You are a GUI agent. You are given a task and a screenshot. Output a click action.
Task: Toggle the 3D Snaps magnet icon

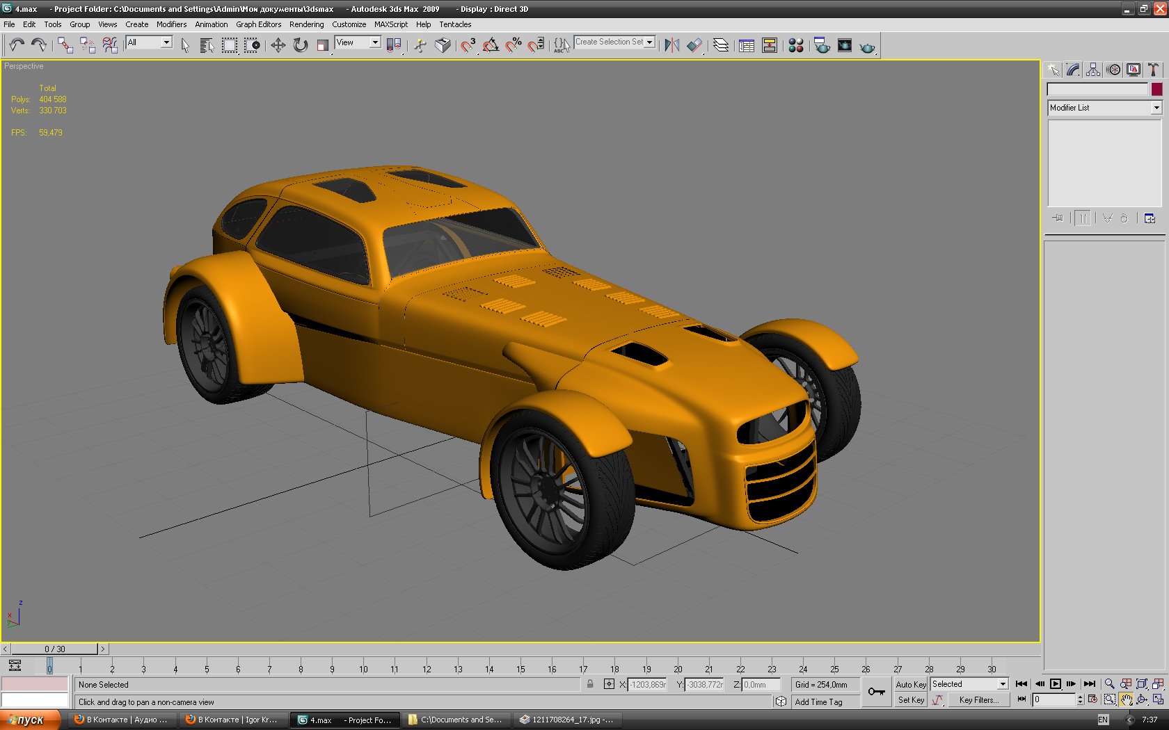pos(468,45)
